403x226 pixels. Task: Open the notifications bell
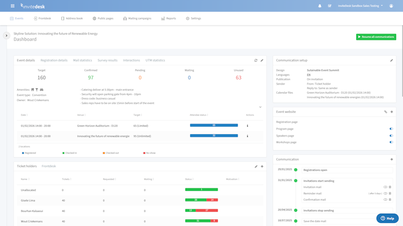pyautogui.click(x=320, y=6)
